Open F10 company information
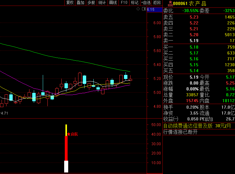Viewport: 235px width, 174px height. pyautogui.click(x=124, y=2)
